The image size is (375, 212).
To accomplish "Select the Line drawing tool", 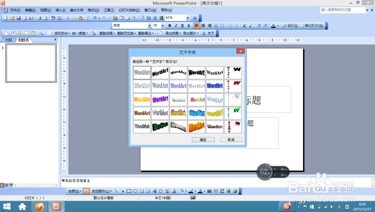I will 116,191.
